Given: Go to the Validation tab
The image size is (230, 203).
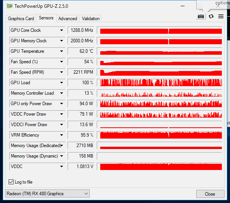Looking at the screenshot, I should point(91,19).
